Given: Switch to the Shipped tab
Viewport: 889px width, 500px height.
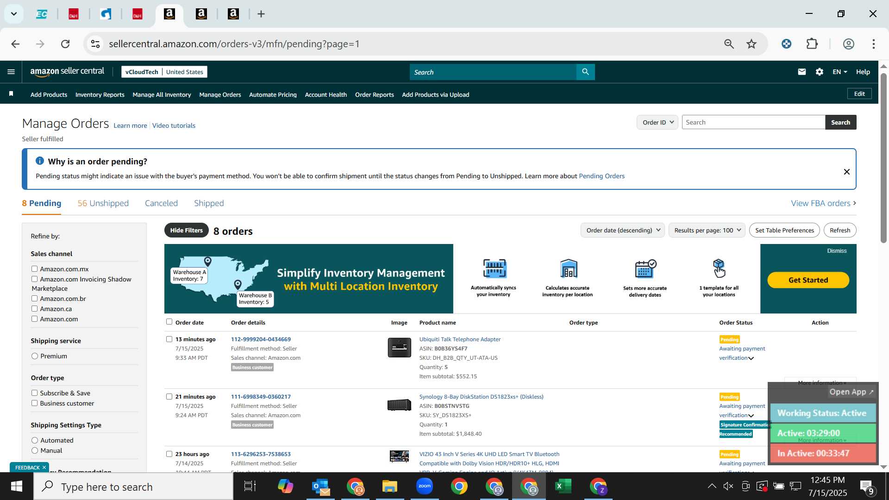Looking at the screenshot, I should pyautogui.click(x=209, y=203).
